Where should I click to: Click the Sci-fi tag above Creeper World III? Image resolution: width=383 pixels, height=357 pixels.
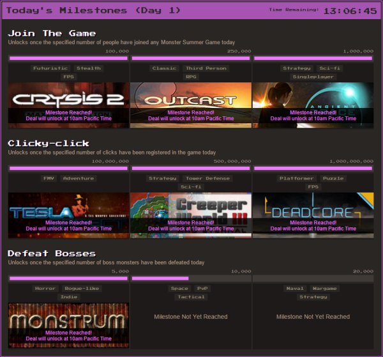pos(191,187)
